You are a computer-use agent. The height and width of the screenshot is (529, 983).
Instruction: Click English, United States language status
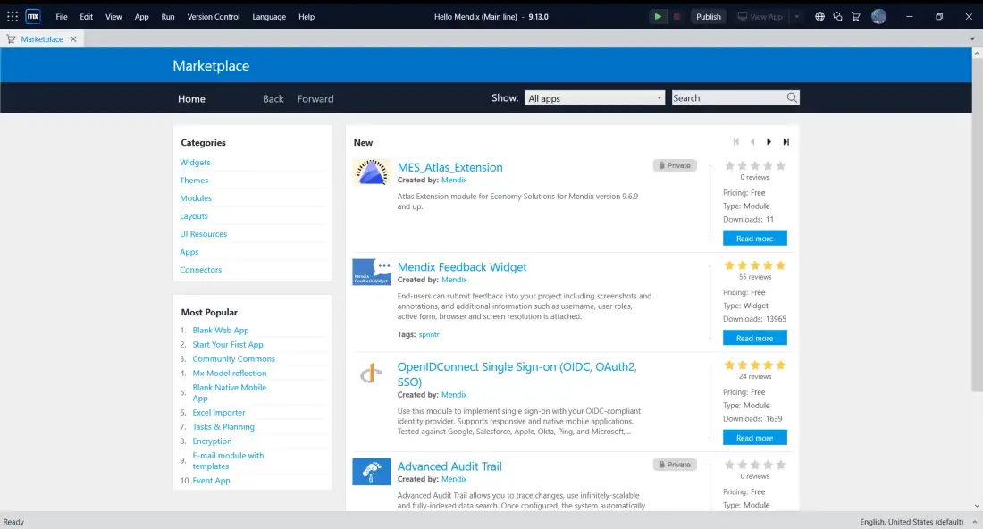coord(912,522)
